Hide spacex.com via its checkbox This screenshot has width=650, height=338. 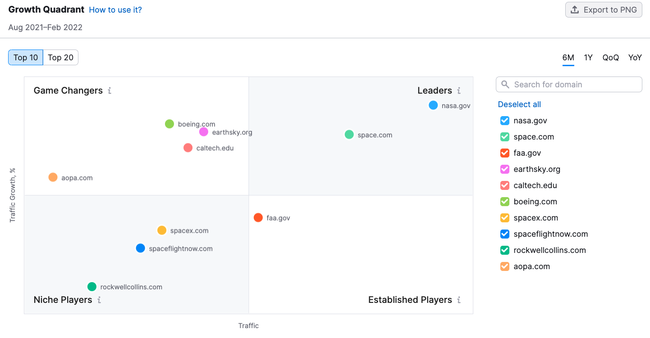coord(505,218)
